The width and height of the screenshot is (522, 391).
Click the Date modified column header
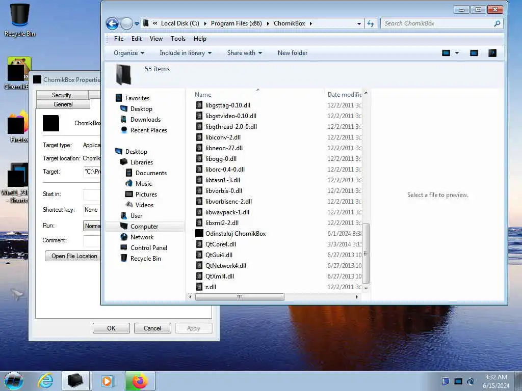point(344,94)
